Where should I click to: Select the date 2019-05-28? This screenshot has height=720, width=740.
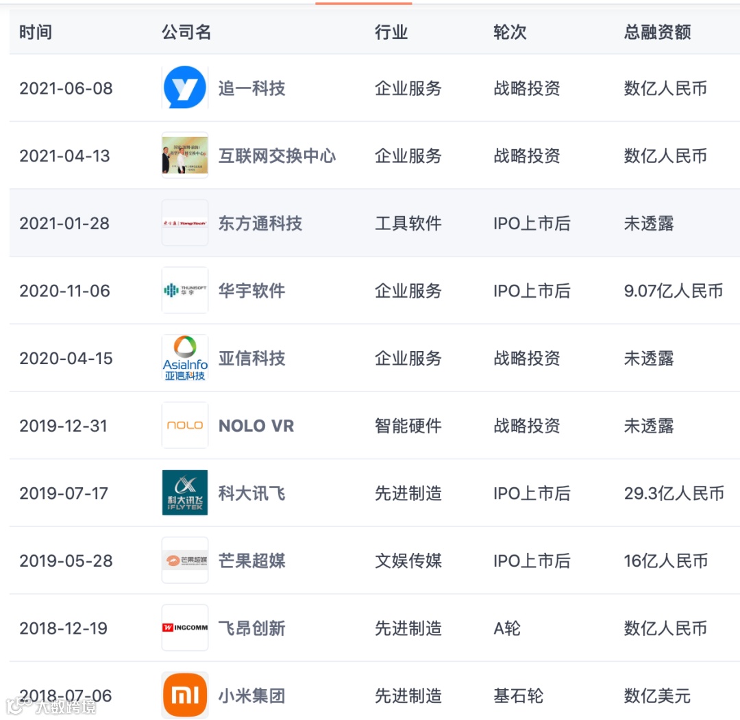point(66,561)
